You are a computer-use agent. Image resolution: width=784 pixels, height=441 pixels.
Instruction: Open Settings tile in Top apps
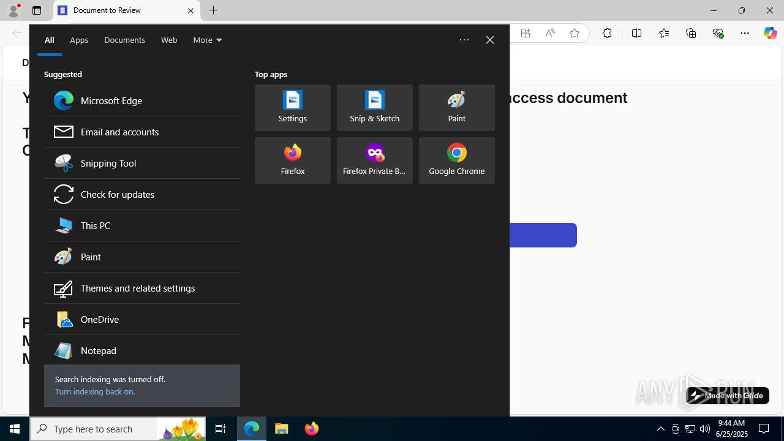(x=293, y=108)
